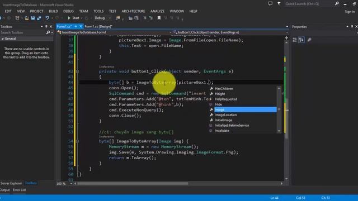Click the Open File folder icon
Image resolution: width=358 pixels, height=201 pixels.
click(27, 18)
